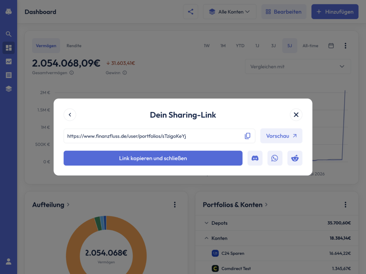Click the total 2.054.068,09€ figure
366x274 pixels.
66,63
